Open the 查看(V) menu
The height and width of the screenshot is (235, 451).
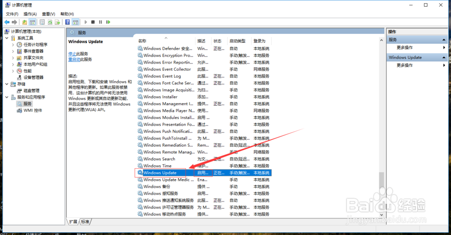(x=48, y=14)
